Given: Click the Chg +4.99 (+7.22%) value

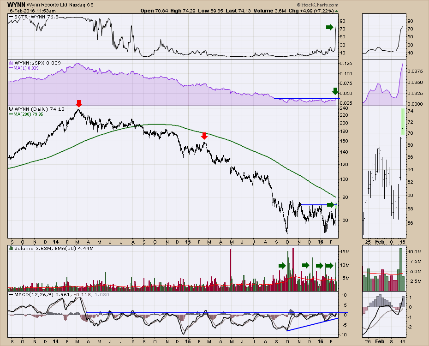Looking at the screenshot, I should tap(311, 11).
